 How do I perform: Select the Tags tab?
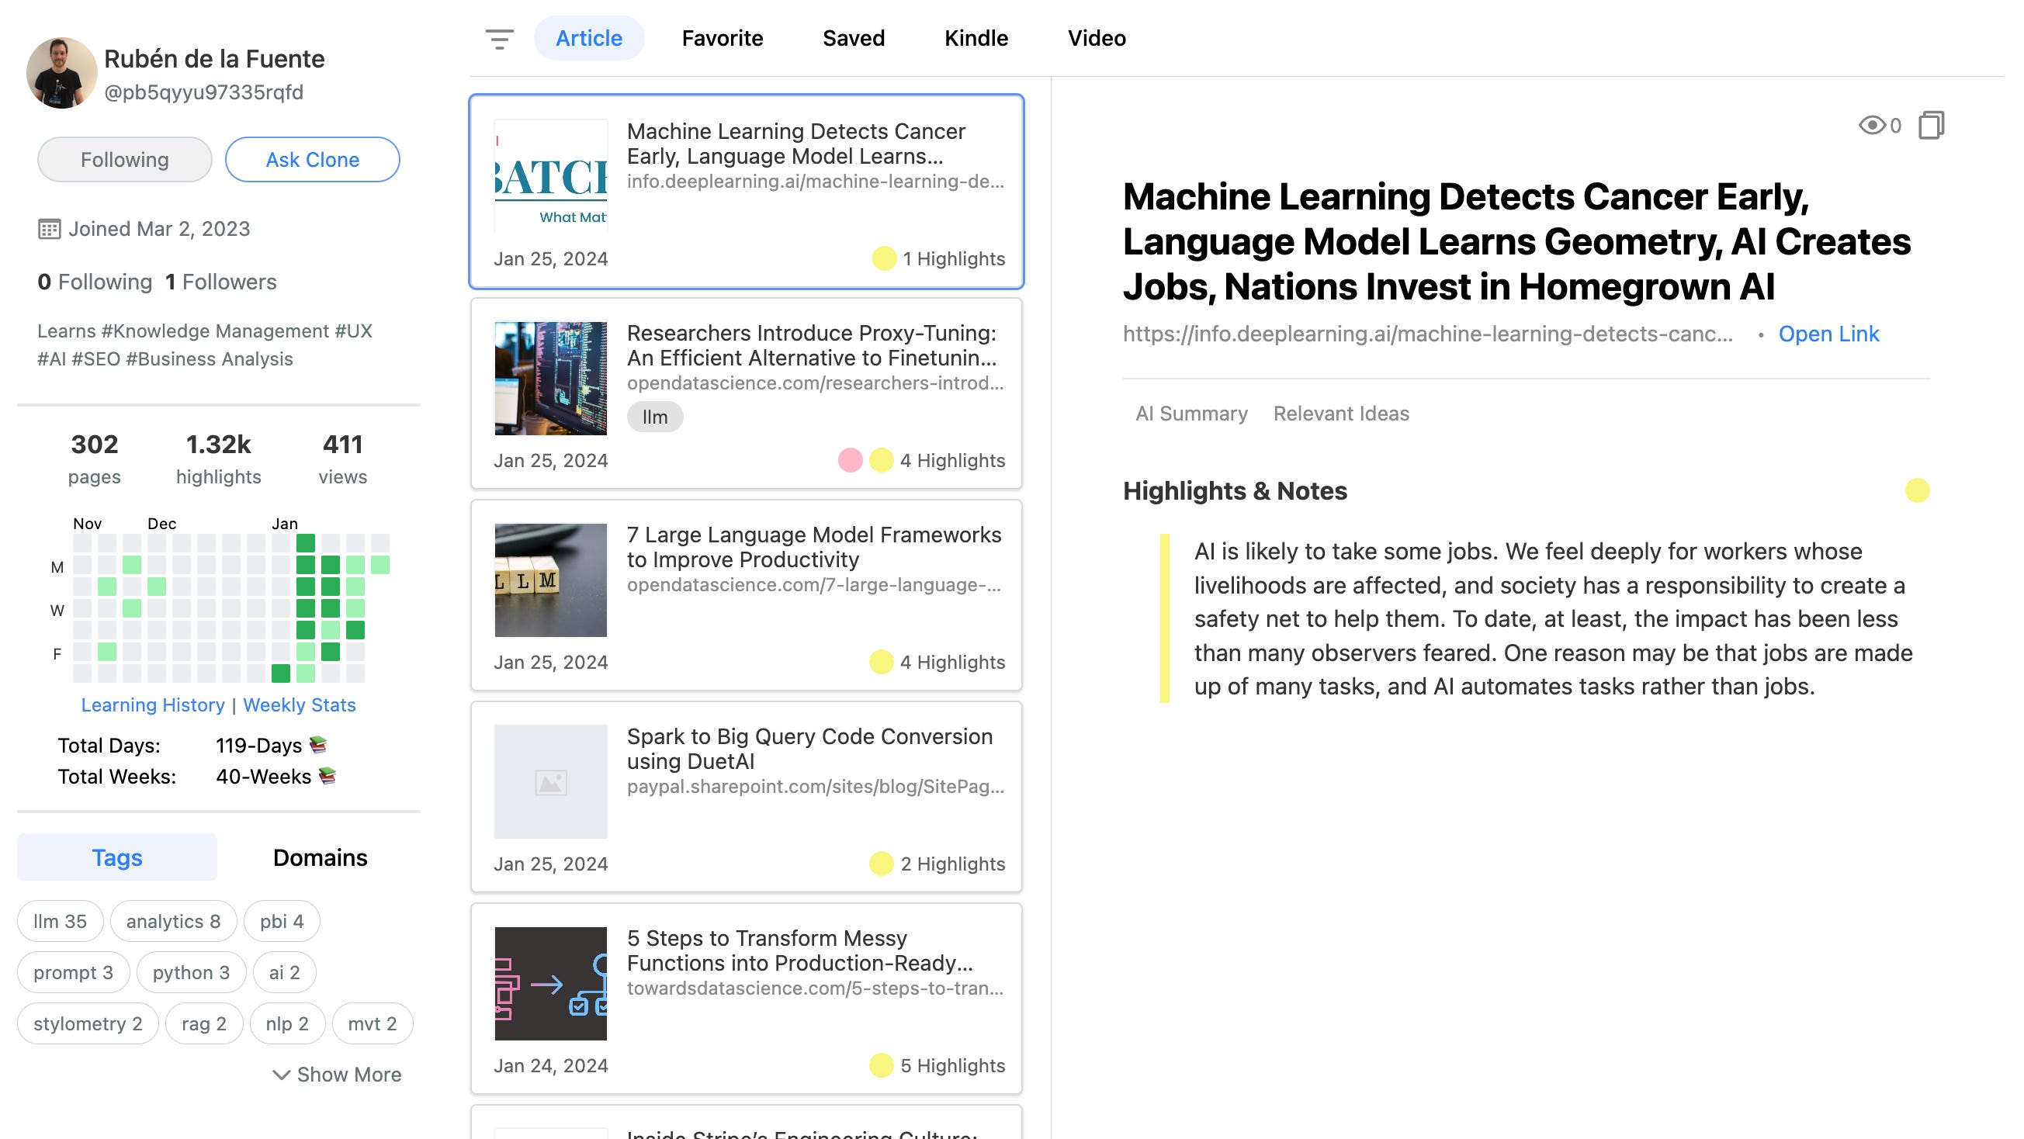[117, 857]
